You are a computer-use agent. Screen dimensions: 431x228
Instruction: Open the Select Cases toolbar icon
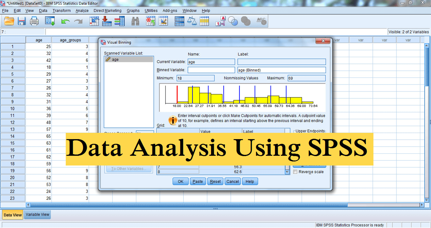point(204,21)
